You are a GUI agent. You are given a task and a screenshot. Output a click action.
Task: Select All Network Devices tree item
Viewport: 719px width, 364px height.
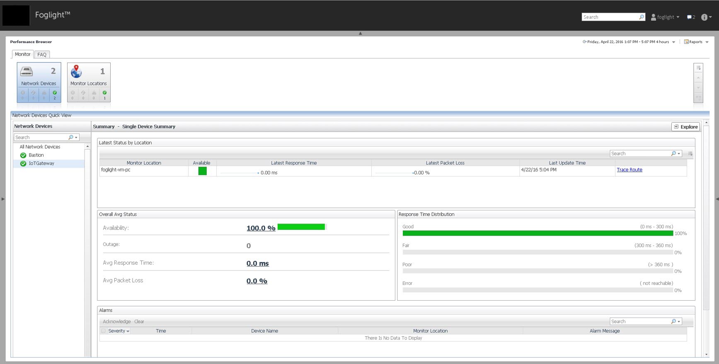pyautogui.click(x=40, y=147)
